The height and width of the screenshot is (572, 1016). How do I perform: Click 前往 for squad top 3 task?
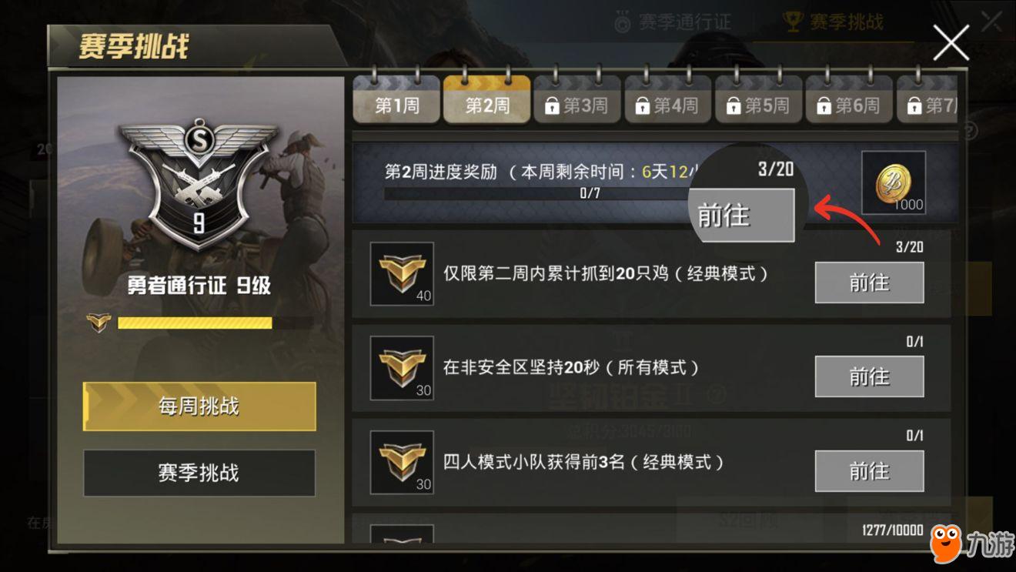[x=869, y=470]
